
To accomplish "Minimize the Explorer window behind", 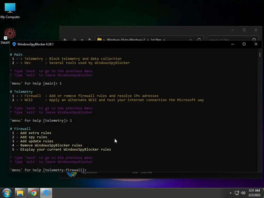I will pyautogui.click(x=233, y=30).
